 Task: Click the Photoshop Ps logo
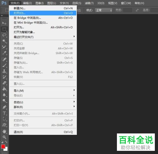click(x=4, y=3)
